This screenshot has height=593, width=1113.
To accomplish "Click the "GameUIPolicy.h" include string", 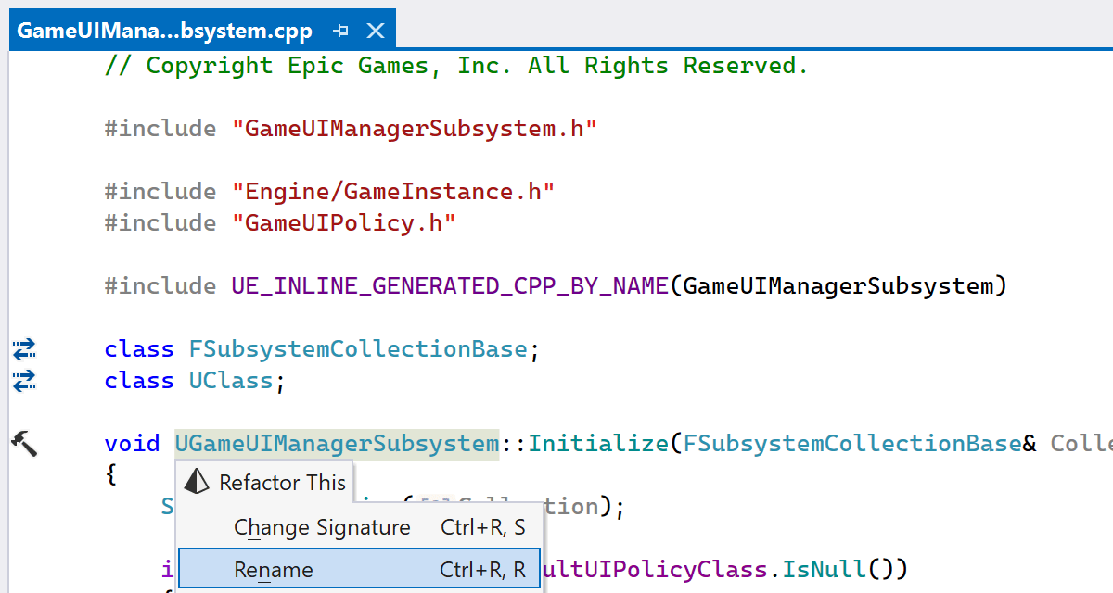I will click(x=343, y=223).
